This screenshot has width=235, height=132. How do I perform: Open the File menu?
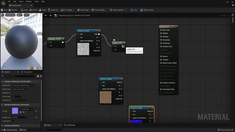click(x=9, y=1)
